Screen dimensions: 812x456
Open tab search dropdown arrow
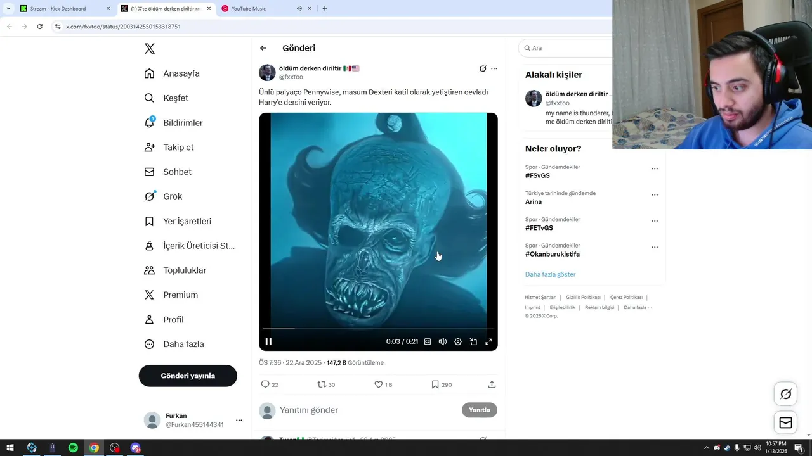pos(8,9)
